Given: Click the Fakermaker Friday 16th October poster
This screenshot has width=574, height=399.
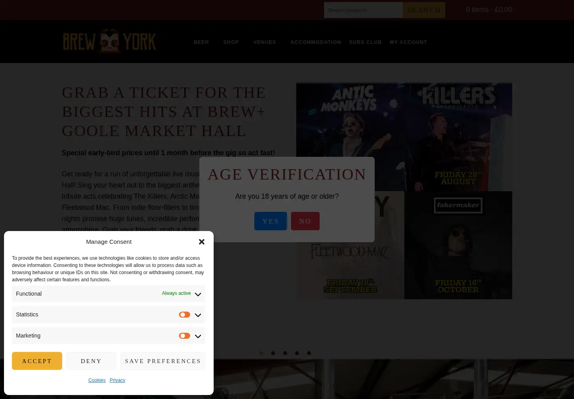Looking at the screenshot, I should click(458, 245).
